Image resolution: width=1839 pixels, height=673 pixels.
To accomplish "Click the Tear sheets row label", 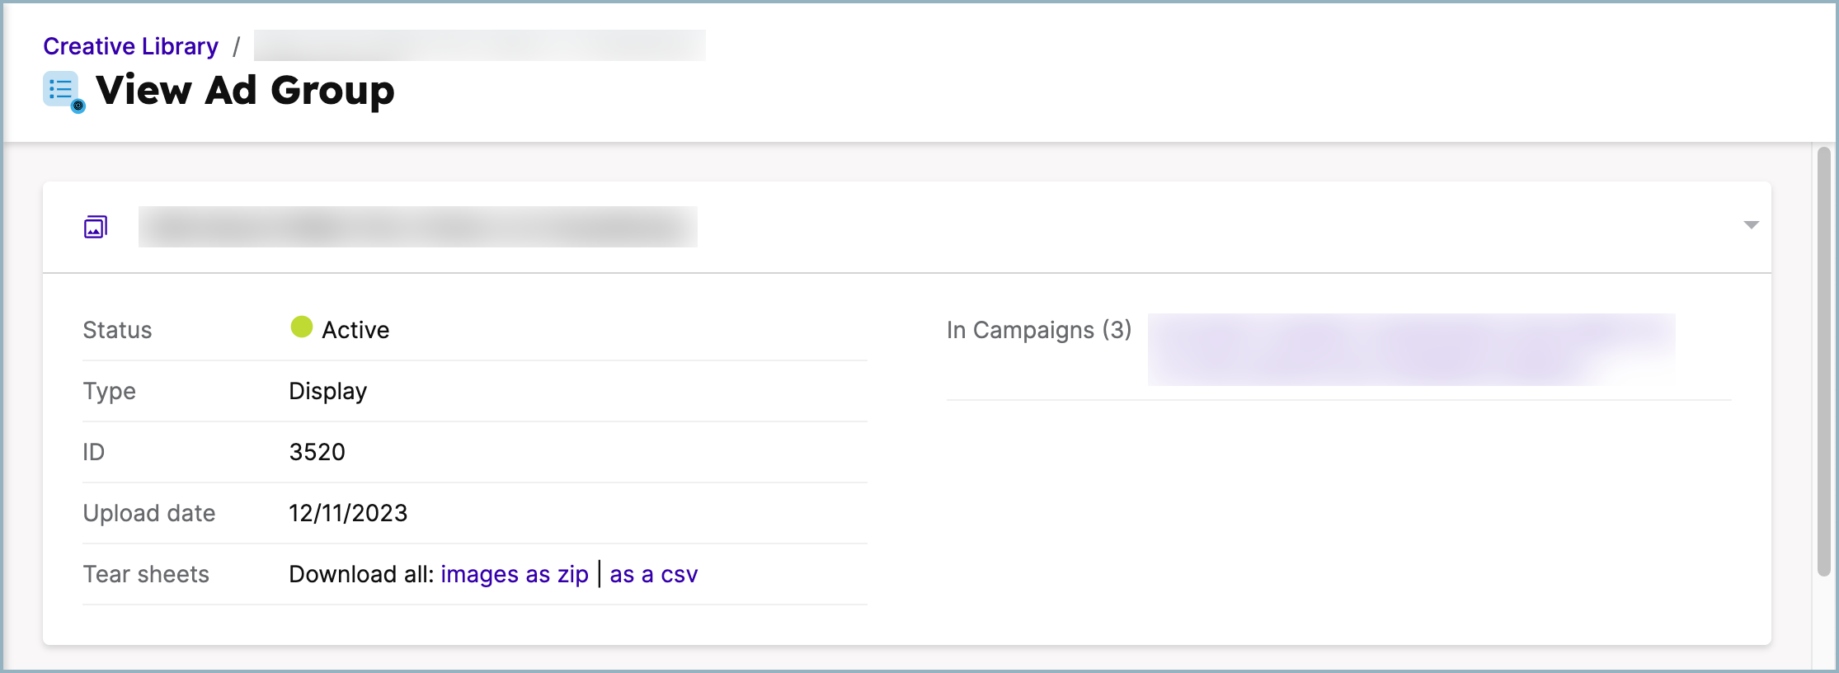I will pyautogui.click(x=146, y=574).
